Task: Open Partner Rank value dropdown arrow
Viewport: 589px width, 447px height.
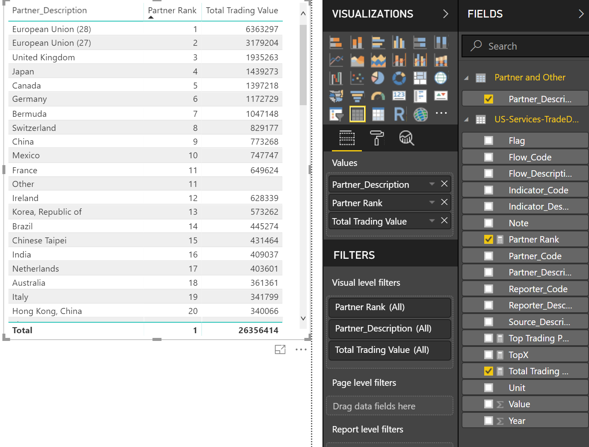Action: [x=432, y=202]
